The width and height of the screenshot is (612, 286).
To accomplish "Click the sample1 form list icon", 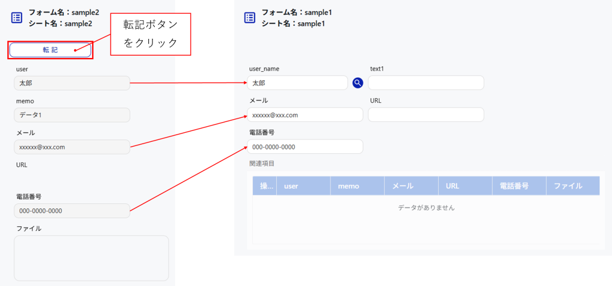I will [x=250, y=18].
